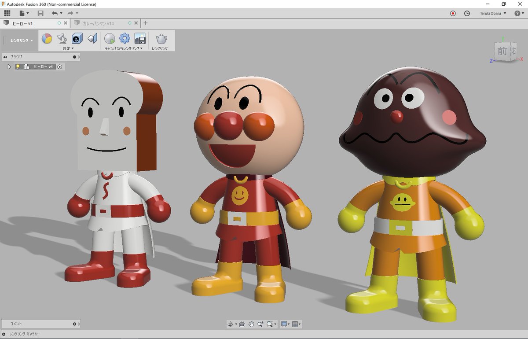Click the Undo arrow
This screenshot has width=528, height=339.
pyautogui.click(x=55, y=14)
